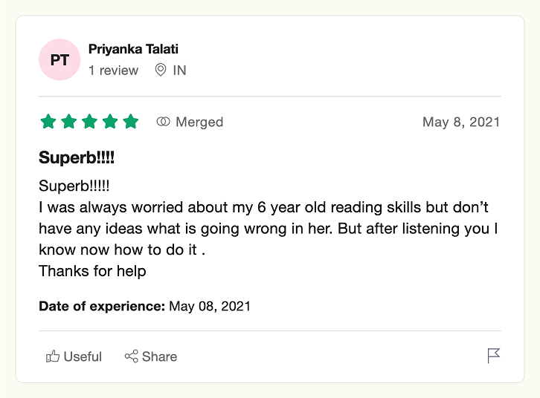Click the 1 review count
The height and width of the screenshot is (398, 540).
[113, 70]
